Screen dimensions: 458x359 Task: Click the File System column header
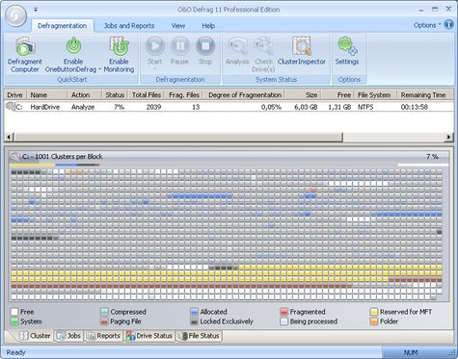tap(375, 95)
